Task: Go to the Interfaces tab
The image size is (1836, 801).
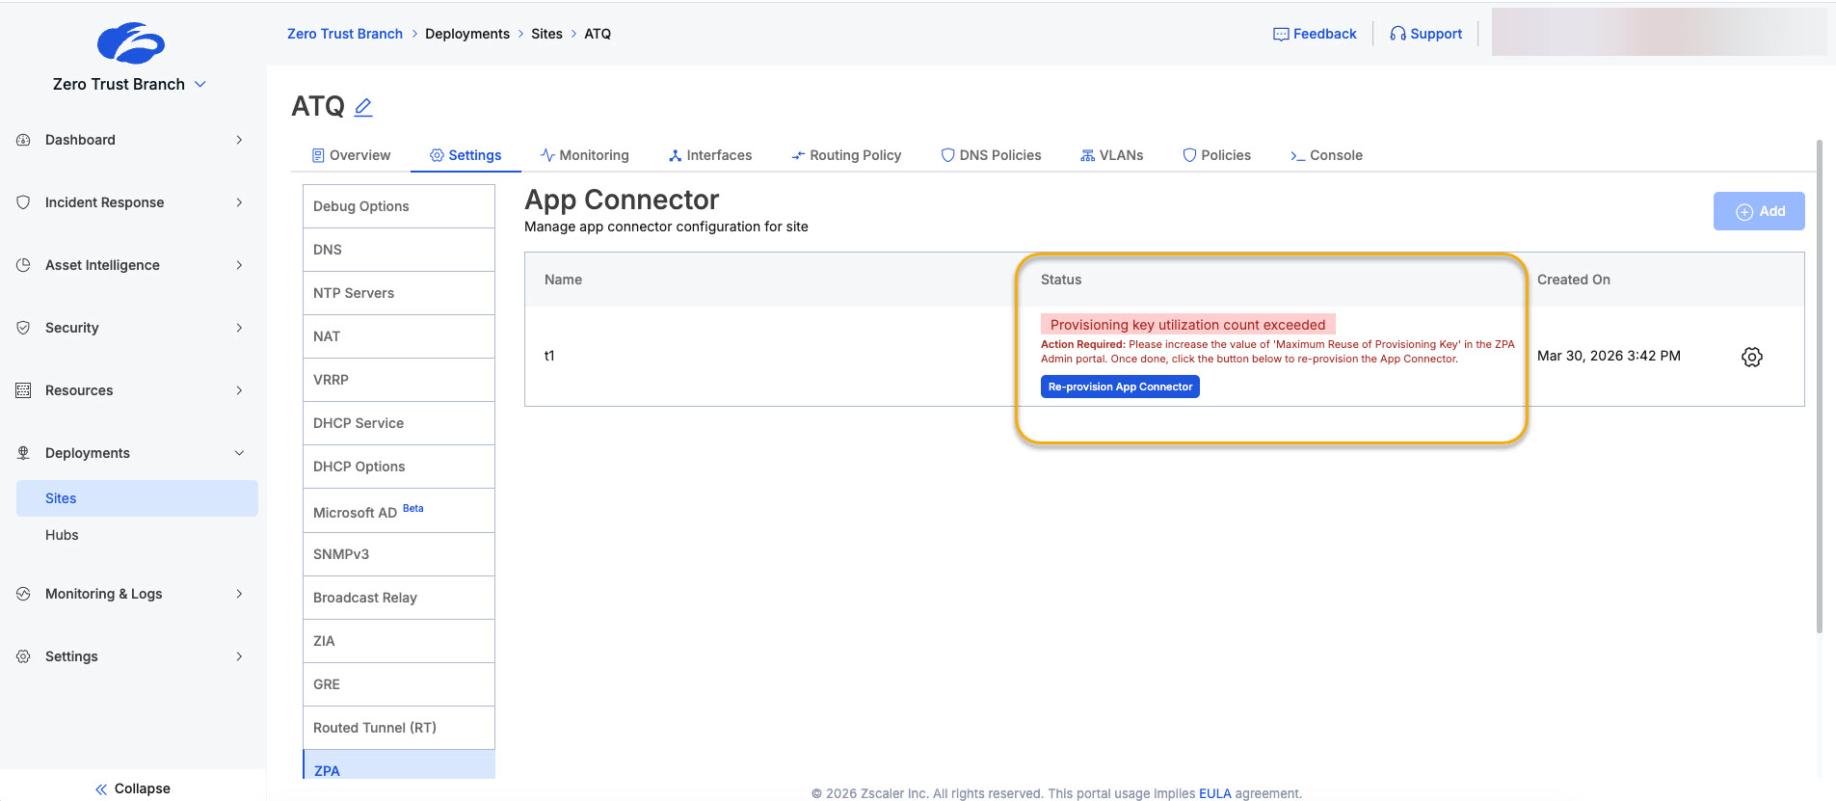Action: (x=710, y=155)
